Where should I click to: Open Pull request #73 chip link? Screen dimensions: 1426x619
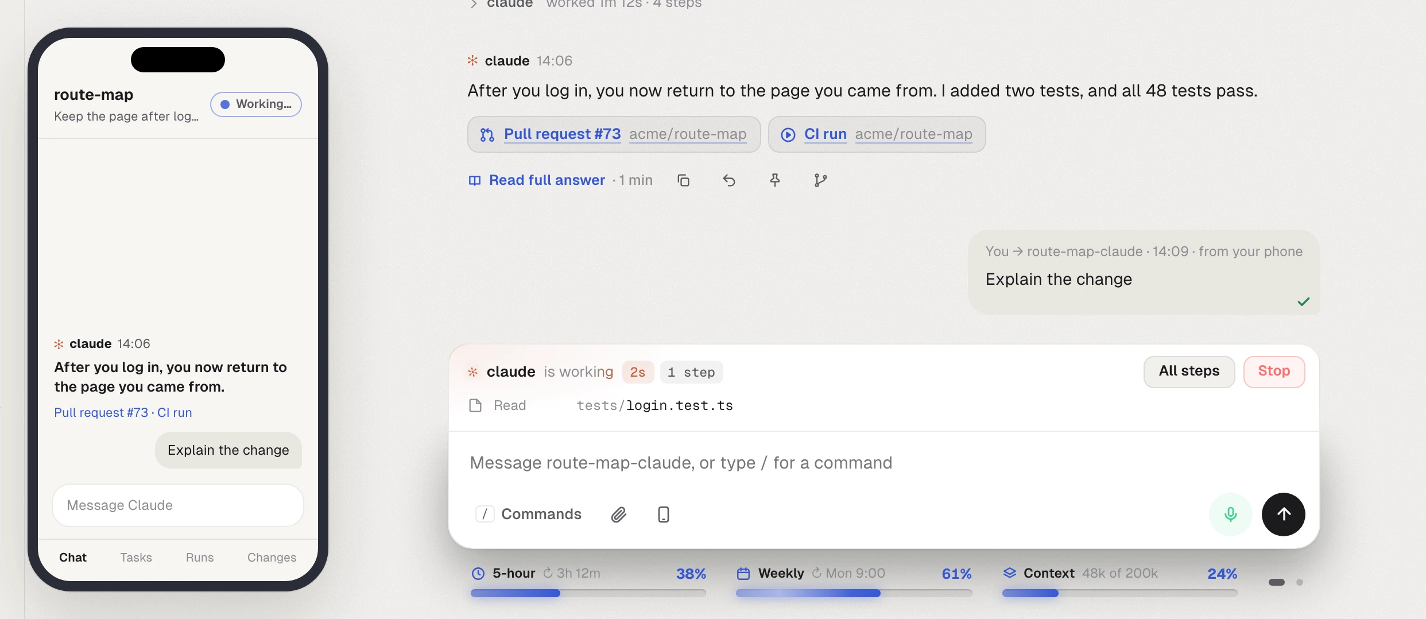click(562, 134)
